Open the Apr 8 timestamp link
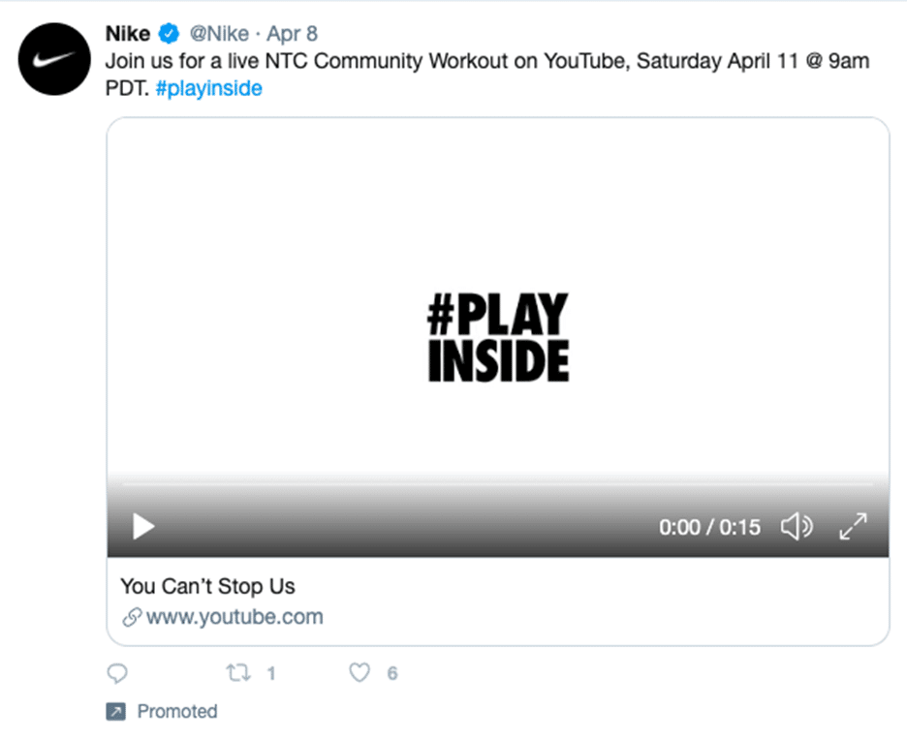The width and height of the screenshot is (907, 739). [x=292, y=34]
